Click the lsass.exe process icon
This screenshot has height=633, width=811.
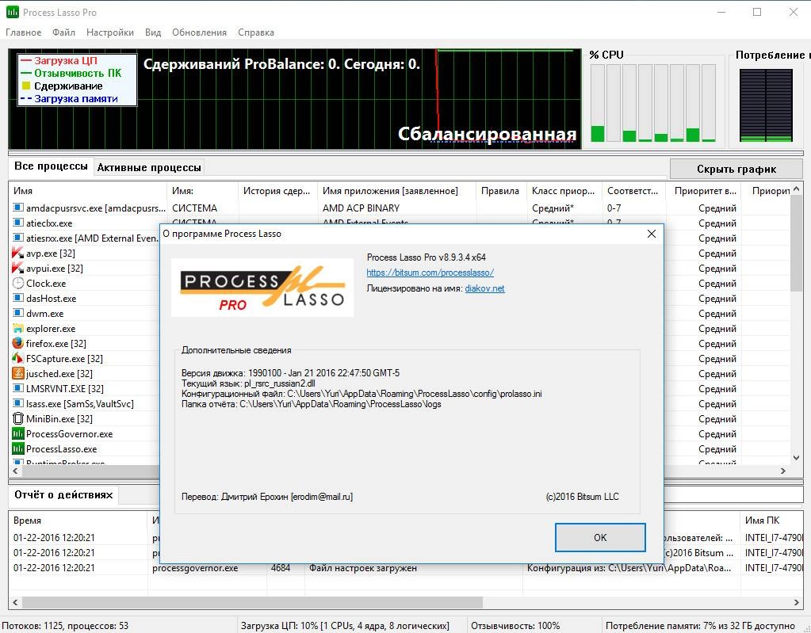pyautogui.click(x=18, y=403)
